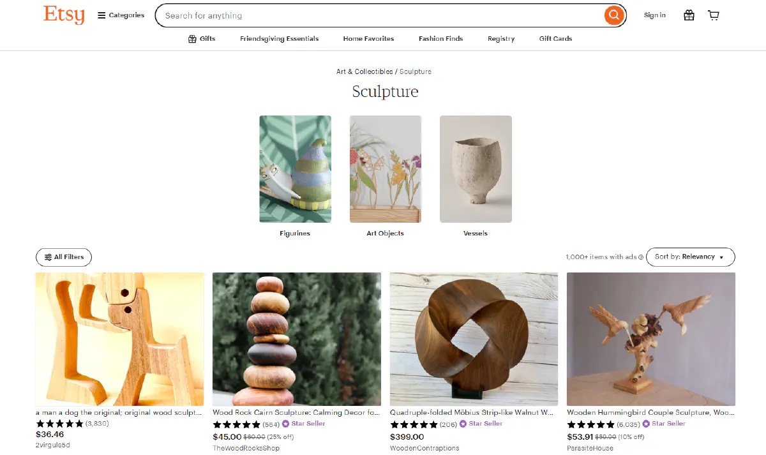
Task: Click the info icon after '1,000+ items with ads'
Action: coord(641,257)
